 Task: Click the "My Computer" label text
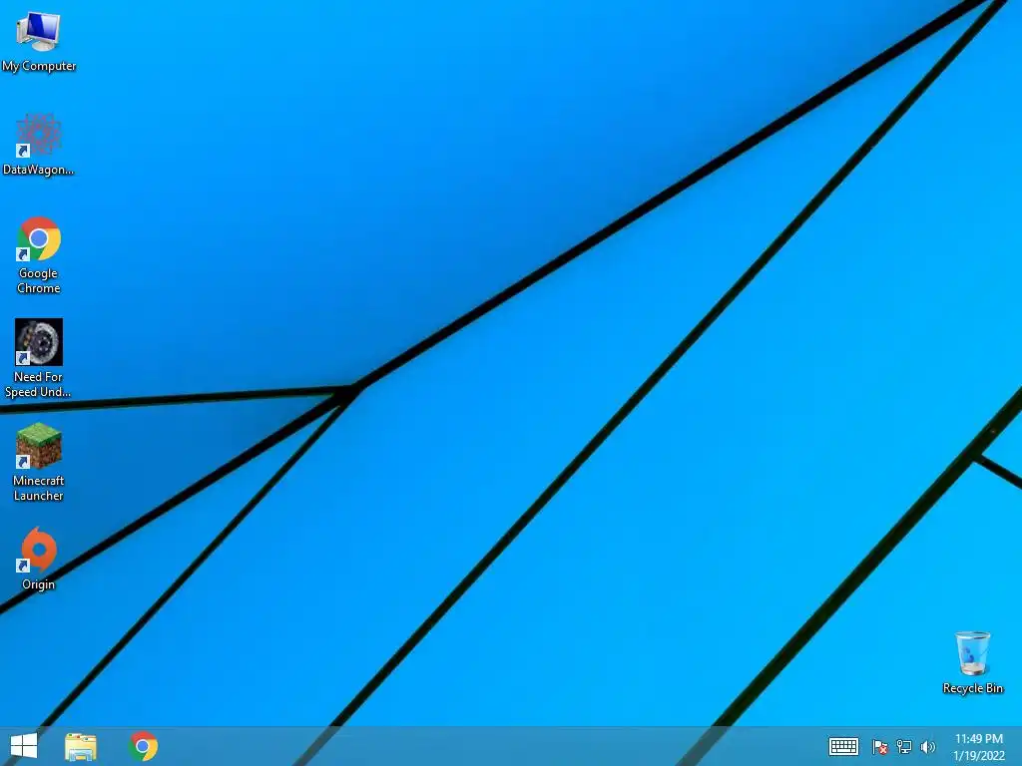click(39, 66)
